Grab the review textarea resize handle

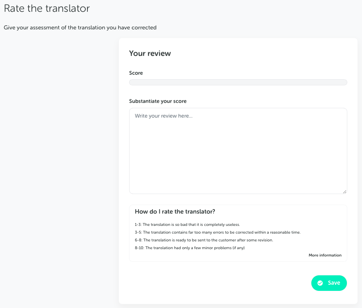click(344, 191)
